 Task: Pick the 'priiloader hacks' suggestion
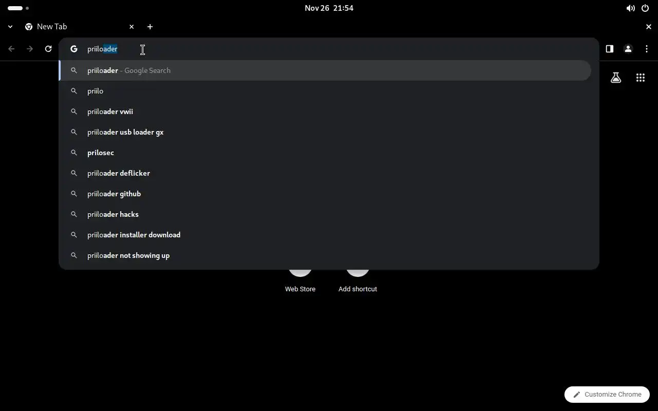click(x=325, y=214)
